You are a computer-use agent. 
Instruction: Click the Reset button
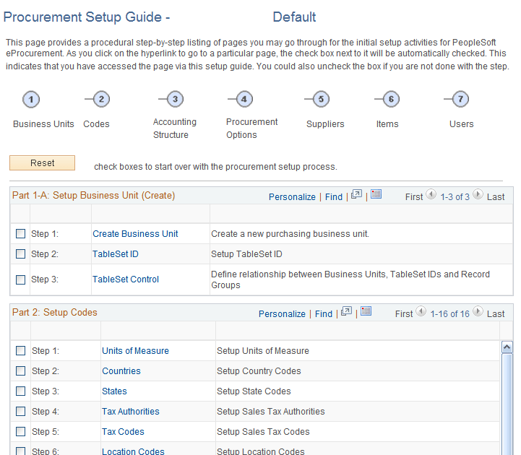click(x=42, y=162)
